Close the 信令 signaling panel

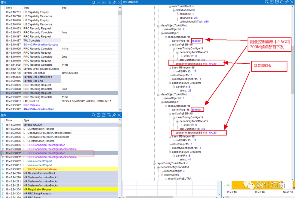119,115
